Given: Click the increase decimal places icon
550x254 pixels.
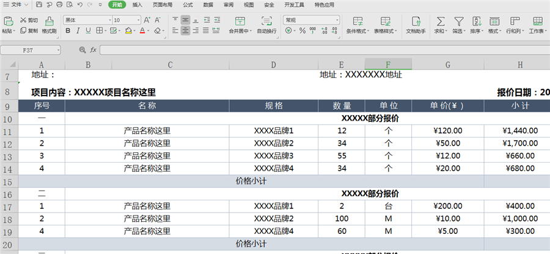Looking at the screenshot, I should pyautogui.click(x=324, y=30).
